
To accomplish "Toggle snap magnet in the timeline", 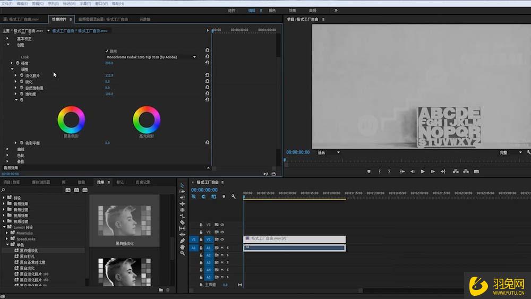I will coord(203,197).
